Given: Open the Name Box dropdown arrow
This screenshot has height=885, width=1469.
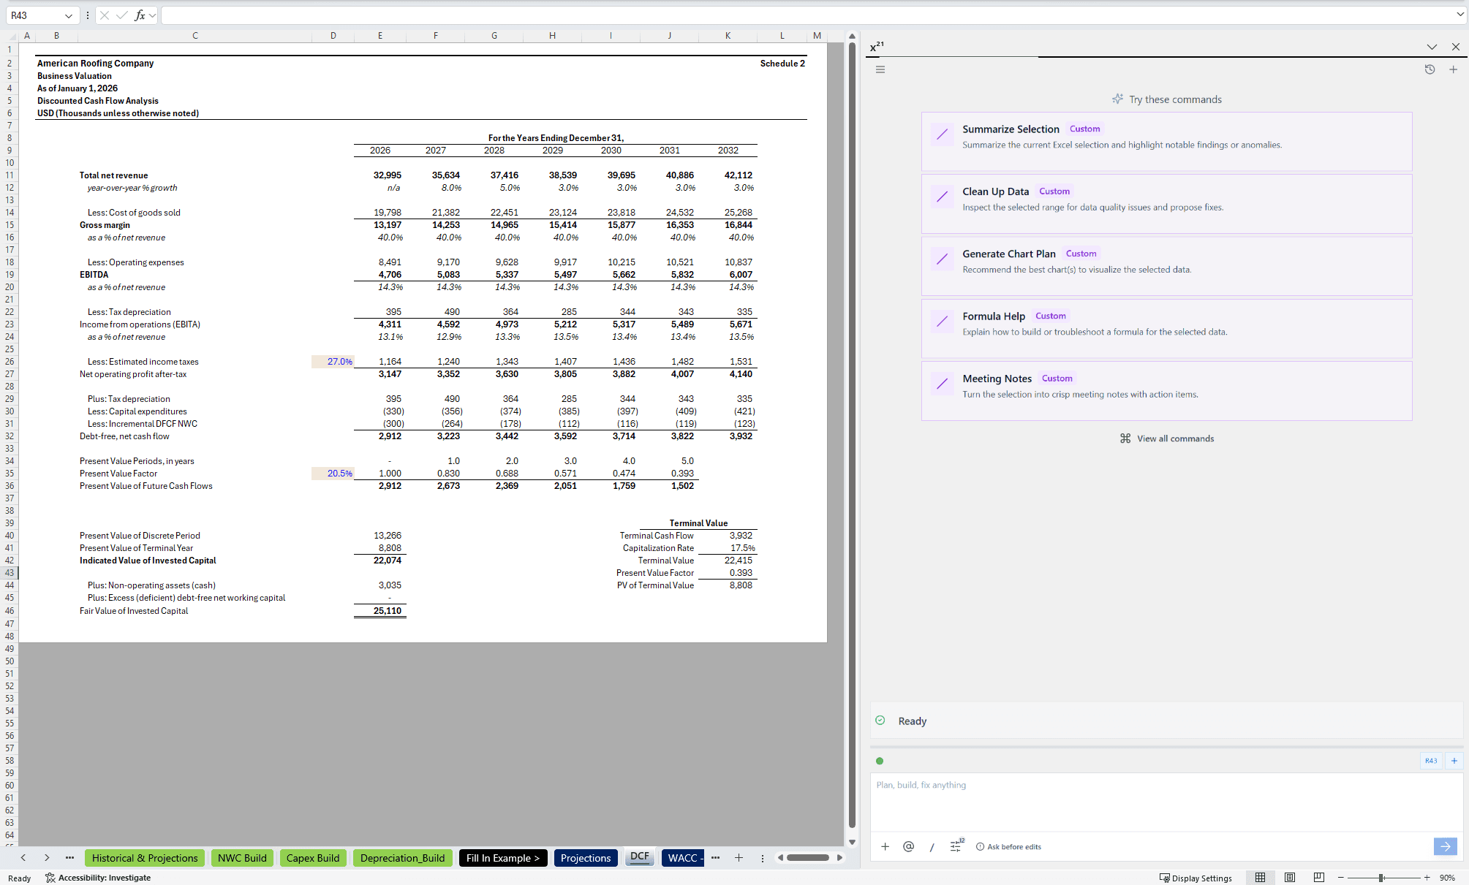Looking at the screenshot, I should pyautogui.click(x=69, y=15).
